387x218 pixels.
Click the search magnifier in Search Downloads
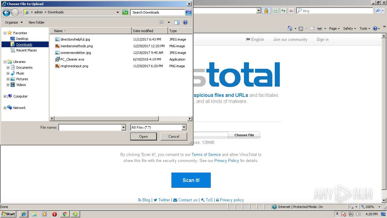coord(188,12)
